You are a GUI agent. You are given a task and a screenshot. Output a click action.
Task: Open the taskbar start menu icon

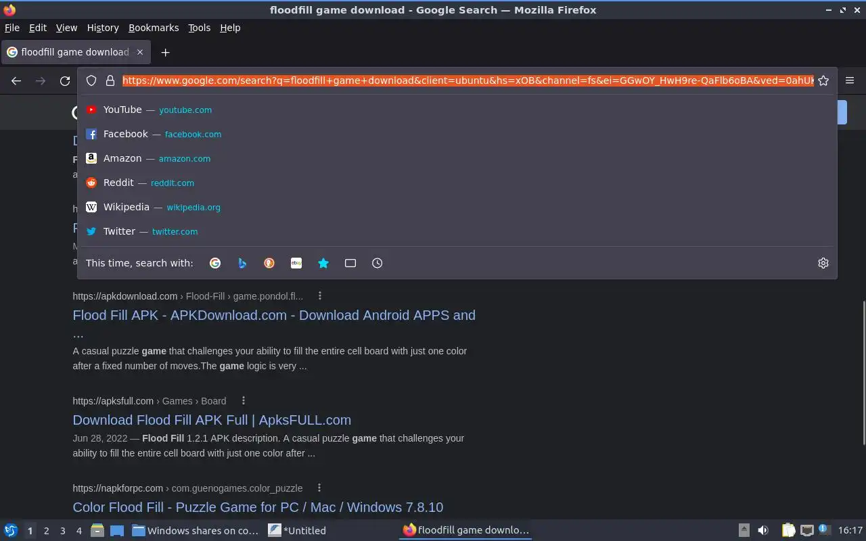[11, 530]
